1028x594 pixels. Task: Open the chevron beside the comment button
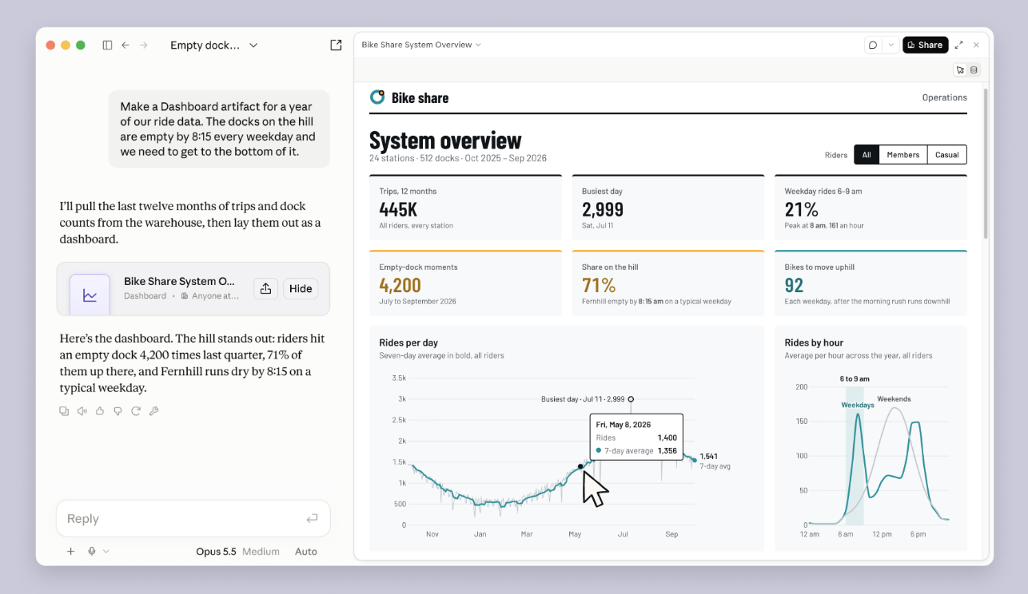[x=891, y=46]
